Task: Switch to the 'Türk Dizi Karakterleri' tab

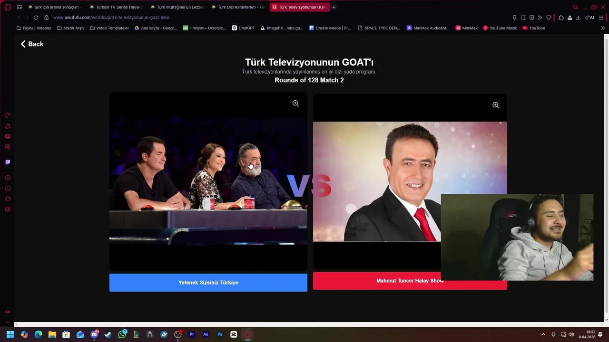Action: tap(239, 7)
